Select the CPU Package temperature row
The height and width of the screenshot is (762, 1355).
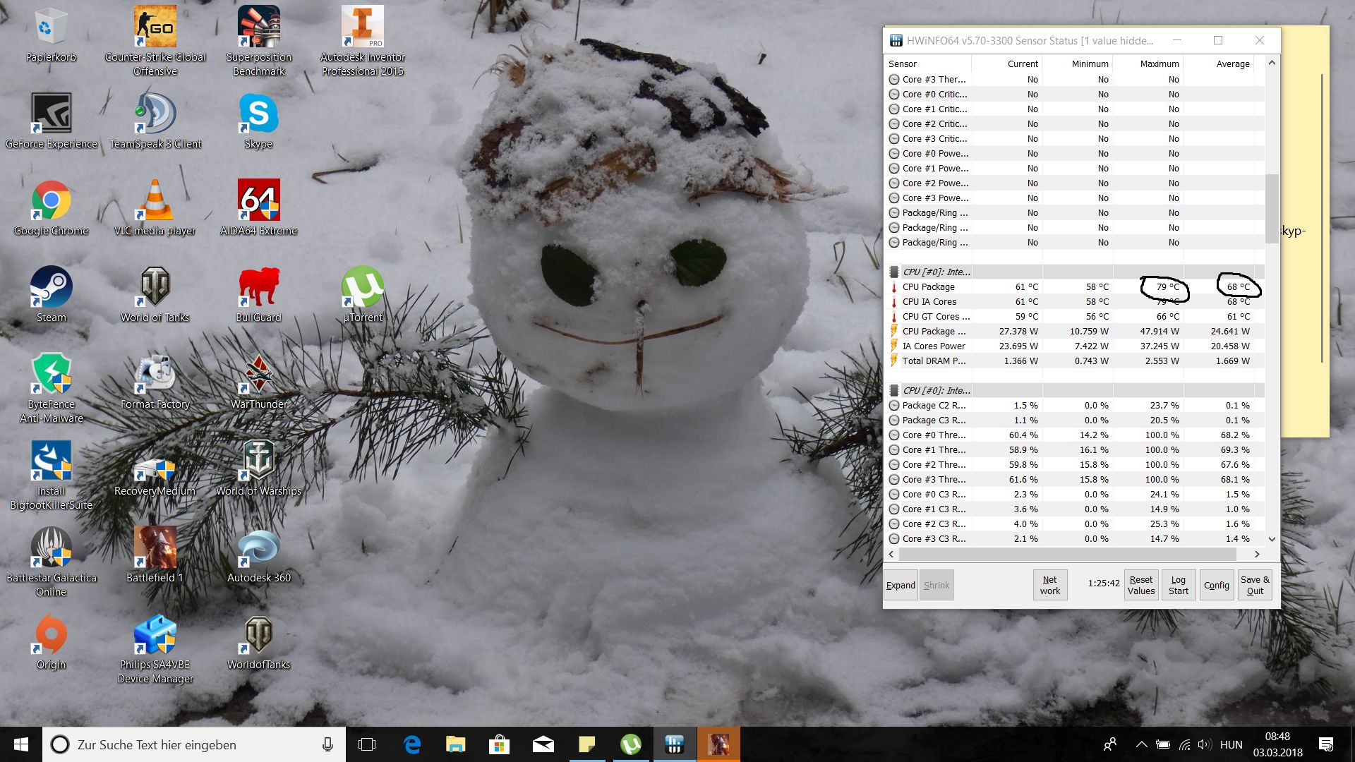[928, 286]
